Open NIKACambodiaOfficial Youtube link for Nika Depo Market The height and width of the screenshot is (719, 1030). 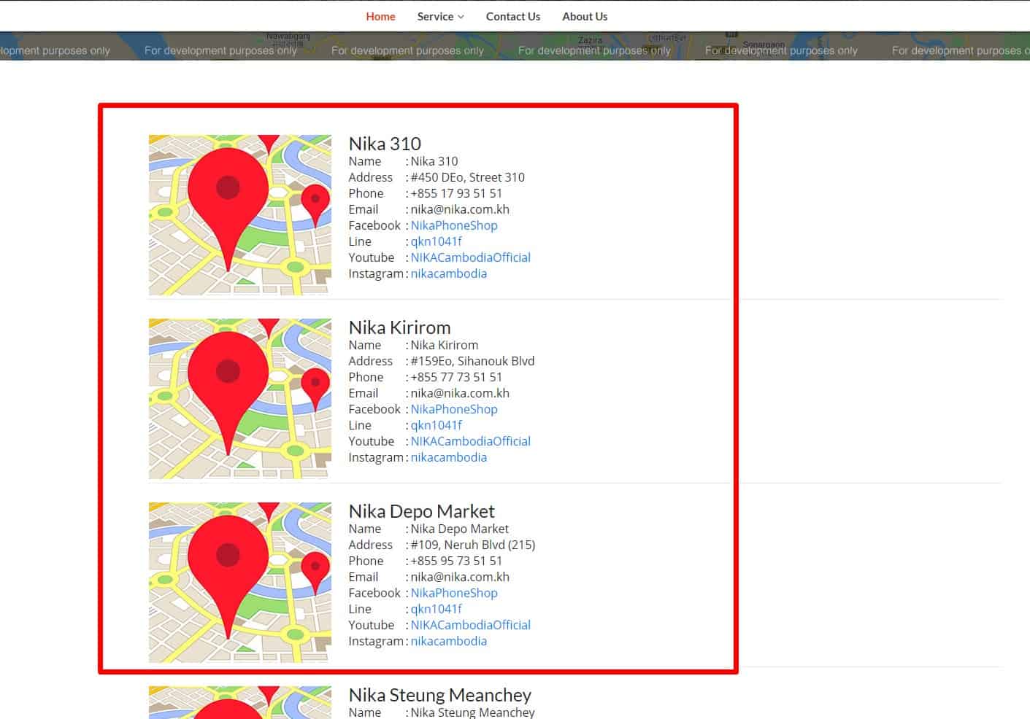point(471,625)
